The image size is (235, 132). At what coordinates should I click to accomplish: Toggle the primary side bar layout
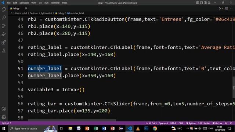(x=198, y=3)
